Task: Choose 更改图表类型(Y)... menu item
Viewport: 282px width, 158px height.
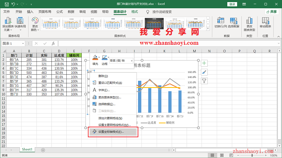Action: [x=113, y=97]
